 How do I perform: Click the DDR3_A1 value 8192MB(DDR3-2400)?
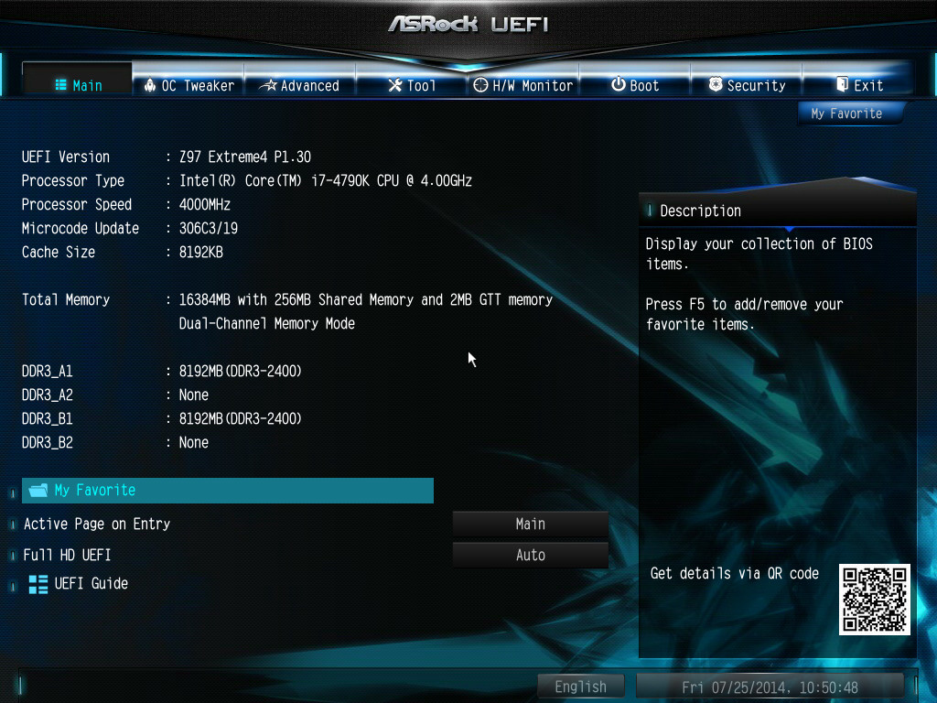point(241,372)
